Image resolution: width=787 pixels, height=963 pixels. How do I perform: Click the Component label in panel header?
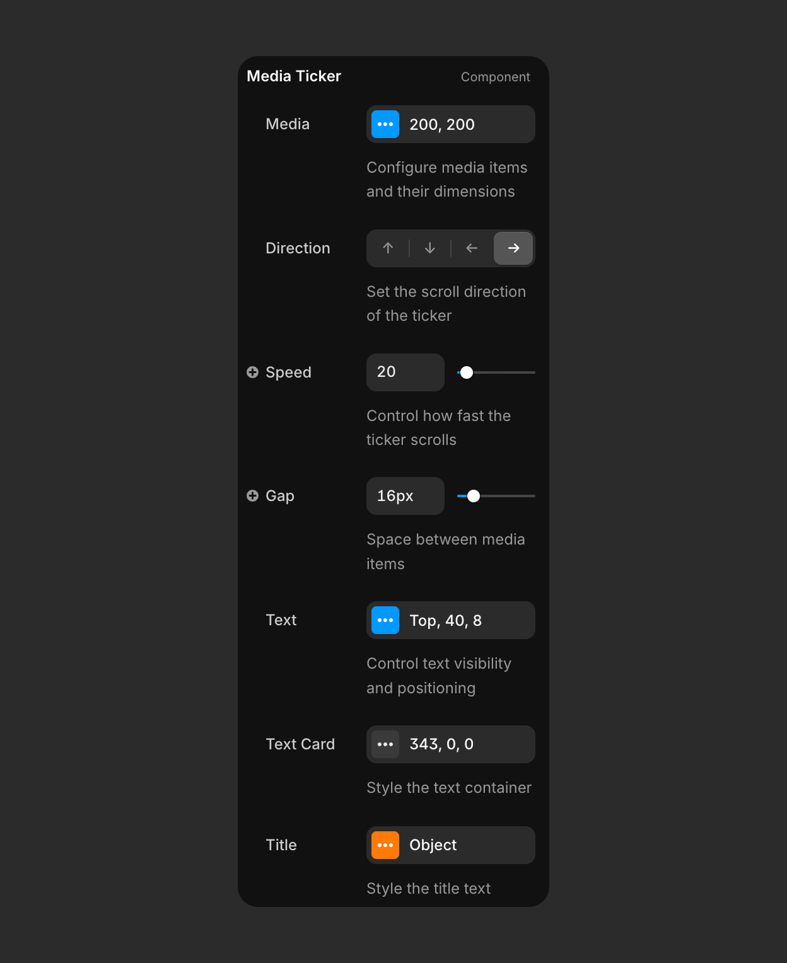click(x=495, y=77)
